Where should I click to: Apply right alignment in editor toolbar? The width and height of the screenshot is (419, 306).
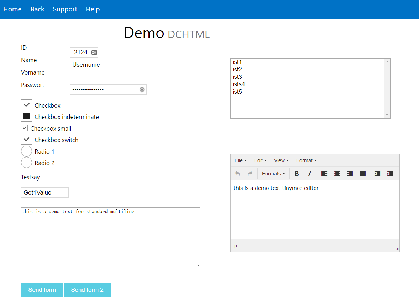tap(350, 174)
